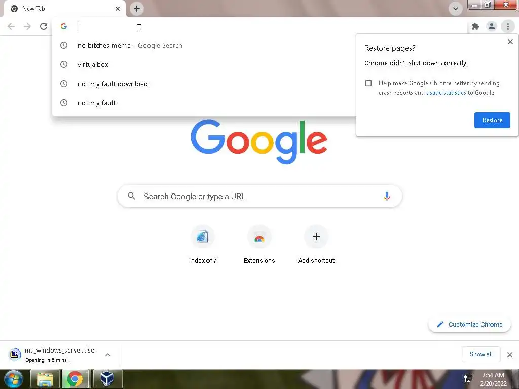This screenshot has height=389, width=519.
Task: Close the New Tab tab
Action: tap(118, 9)
